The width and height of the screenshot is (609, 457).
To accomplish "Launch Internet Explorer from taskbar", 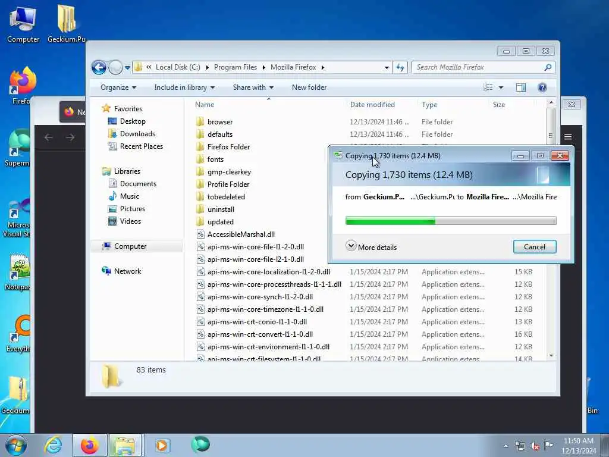I will (x=53, y=445).
